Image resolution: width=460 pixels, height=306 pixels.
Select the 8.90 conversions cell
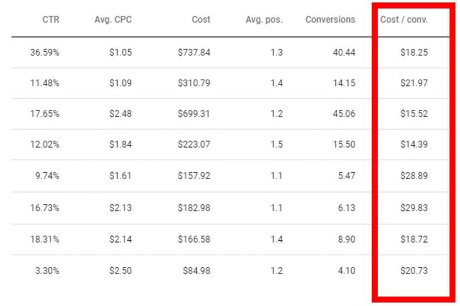[345, 239]
